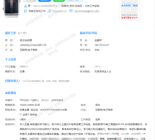Click 现居住 深圳-龙岗区 location text
The image size is (155, 140).
point(72,6)
